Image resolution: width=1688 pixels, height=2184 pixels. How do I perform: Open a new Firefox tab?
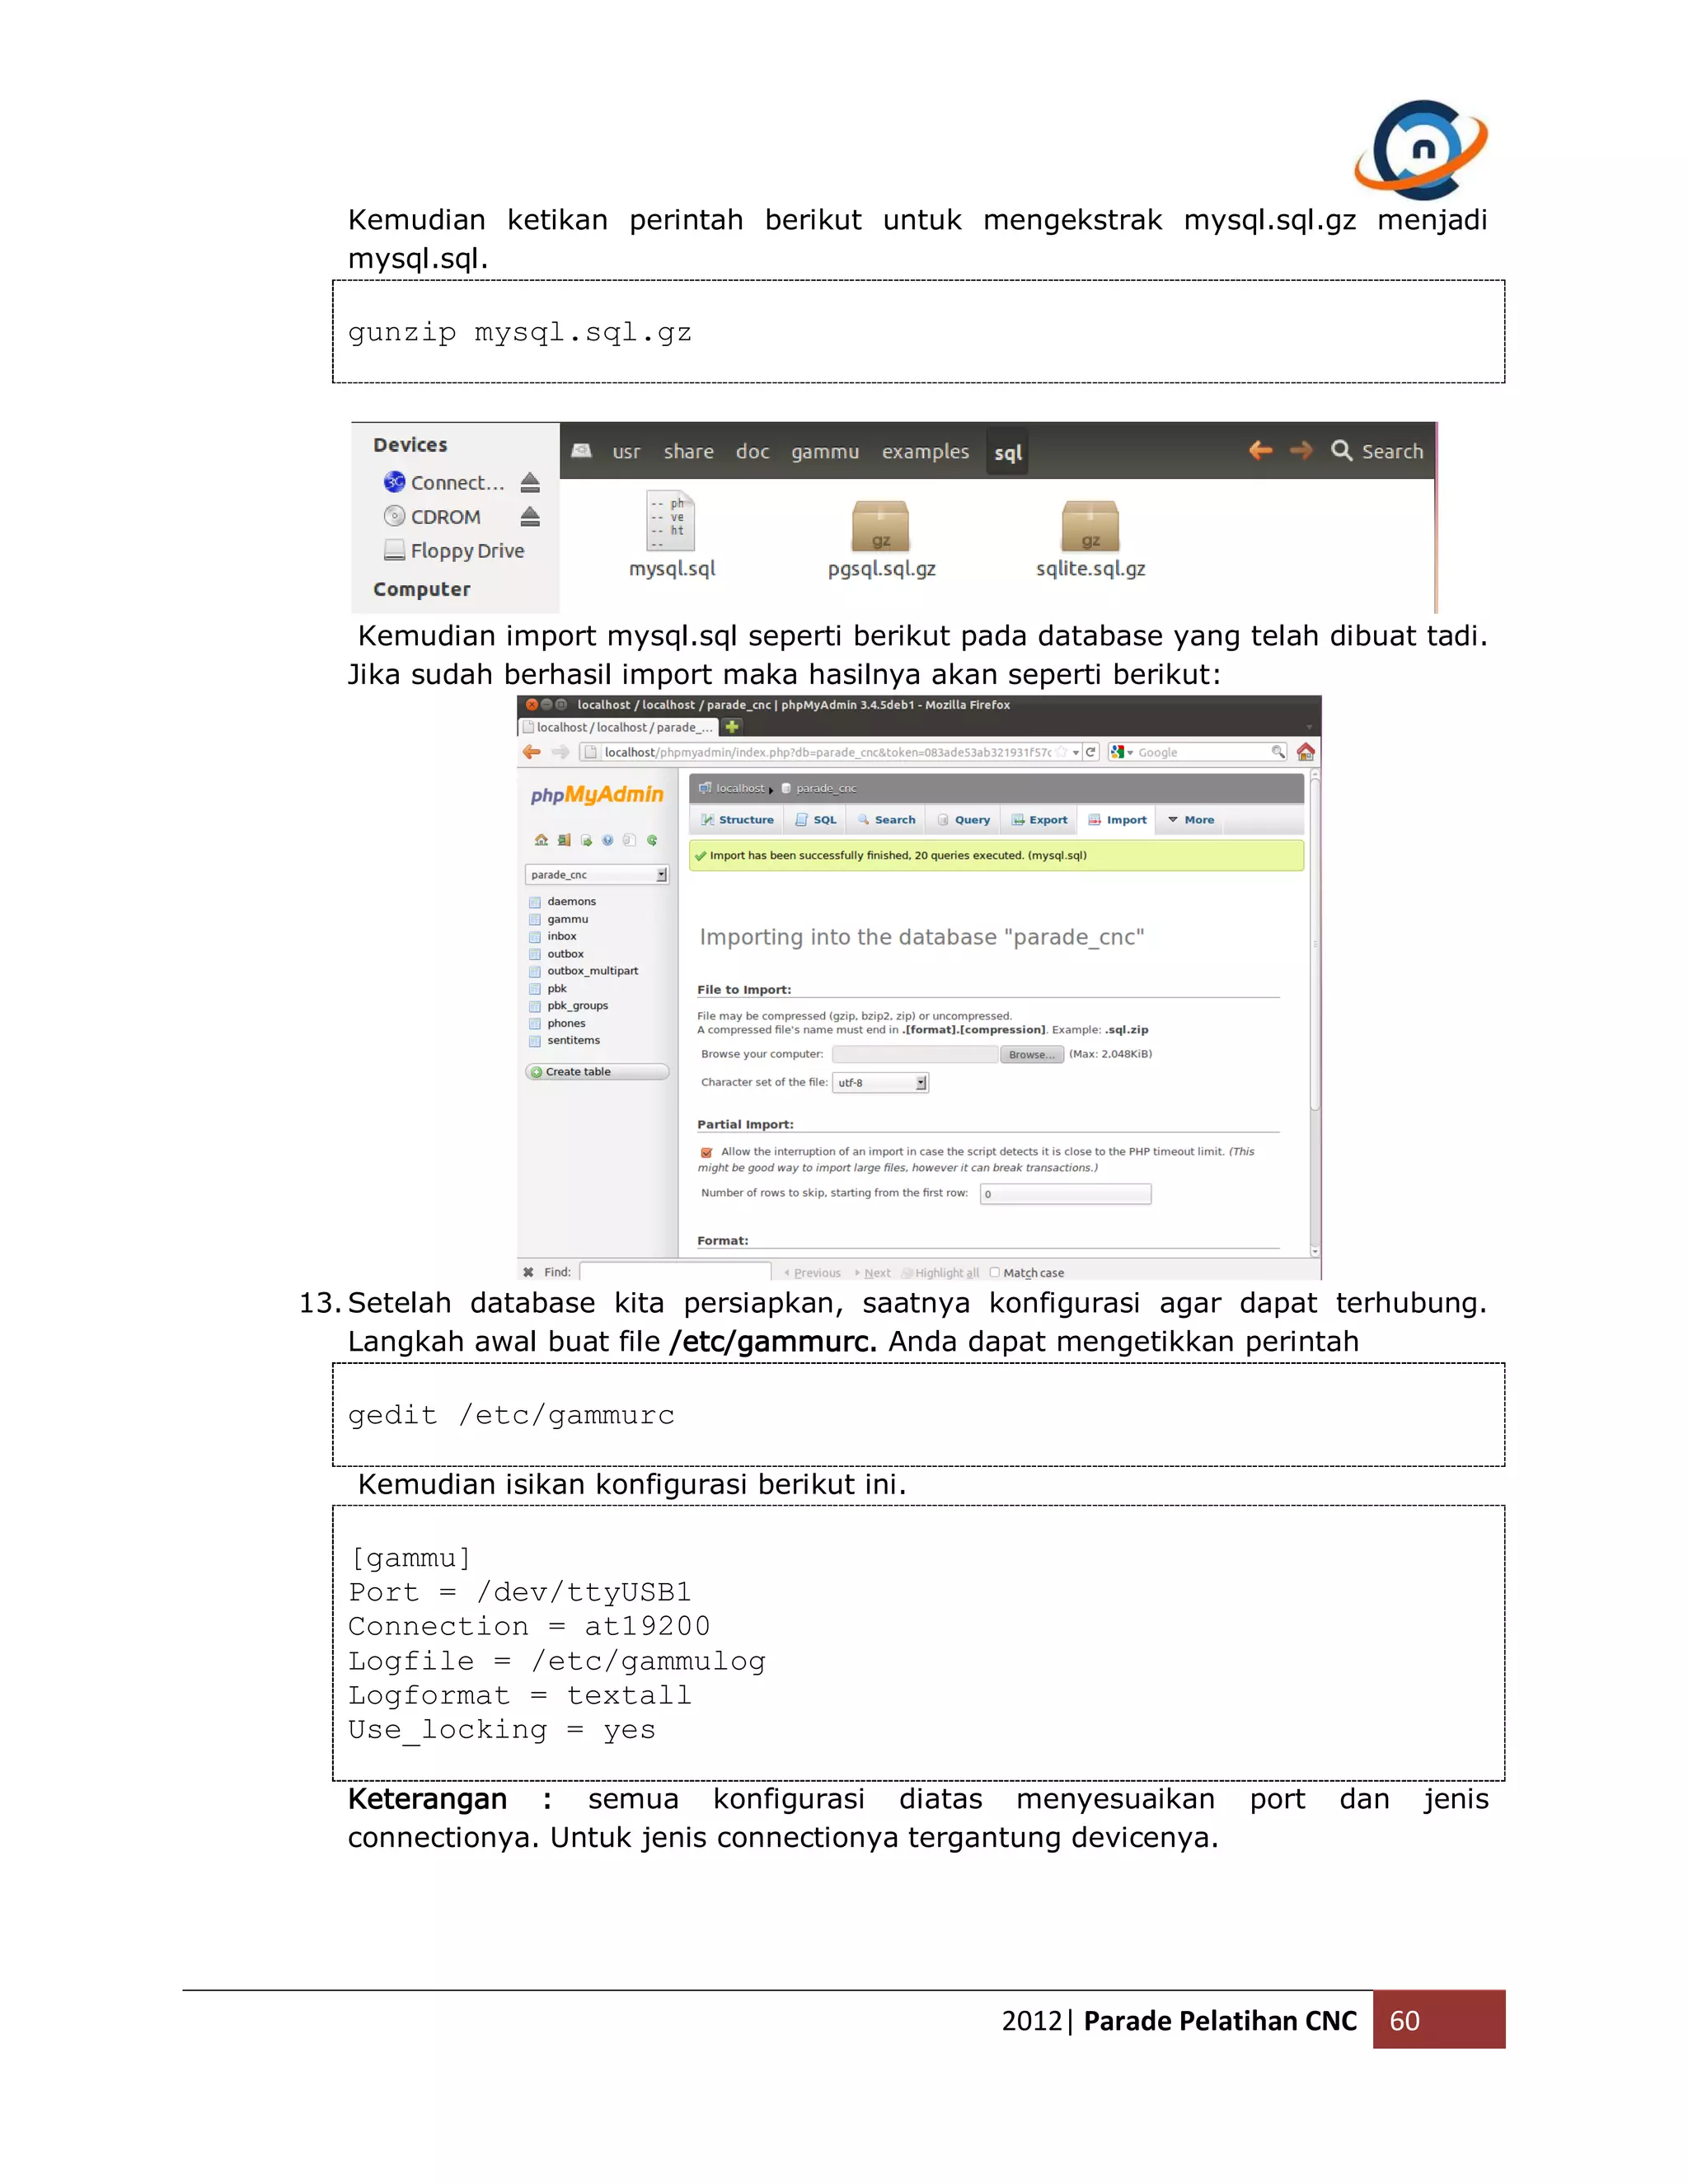click(732, 727)
